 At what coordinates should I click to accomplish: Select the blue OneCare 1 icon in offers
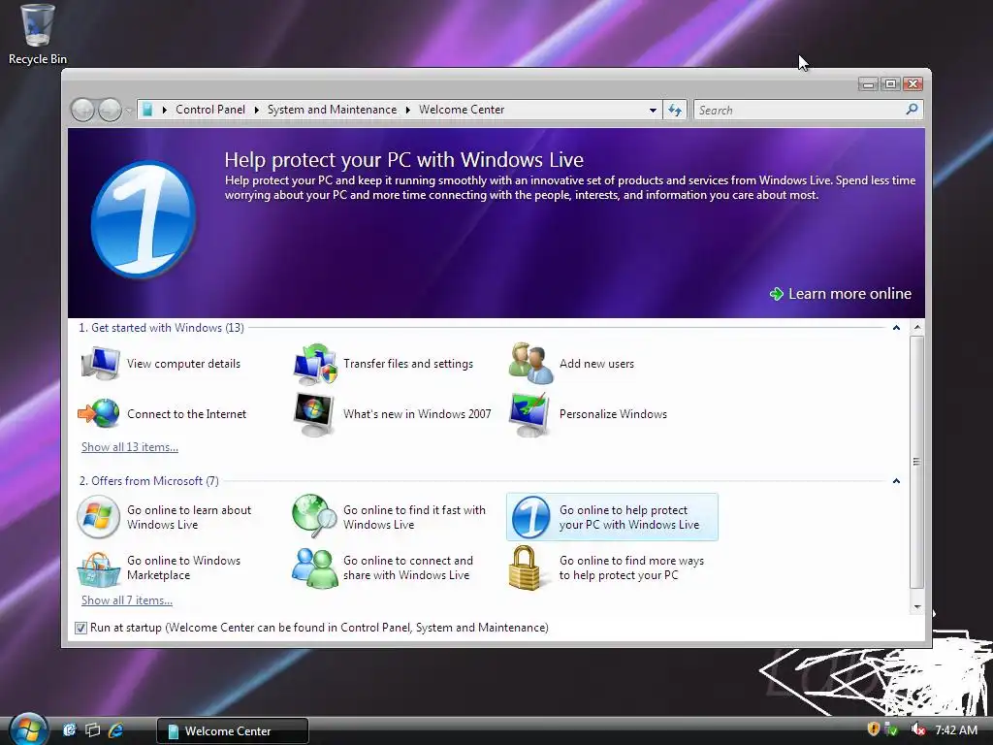pos(530,517)
